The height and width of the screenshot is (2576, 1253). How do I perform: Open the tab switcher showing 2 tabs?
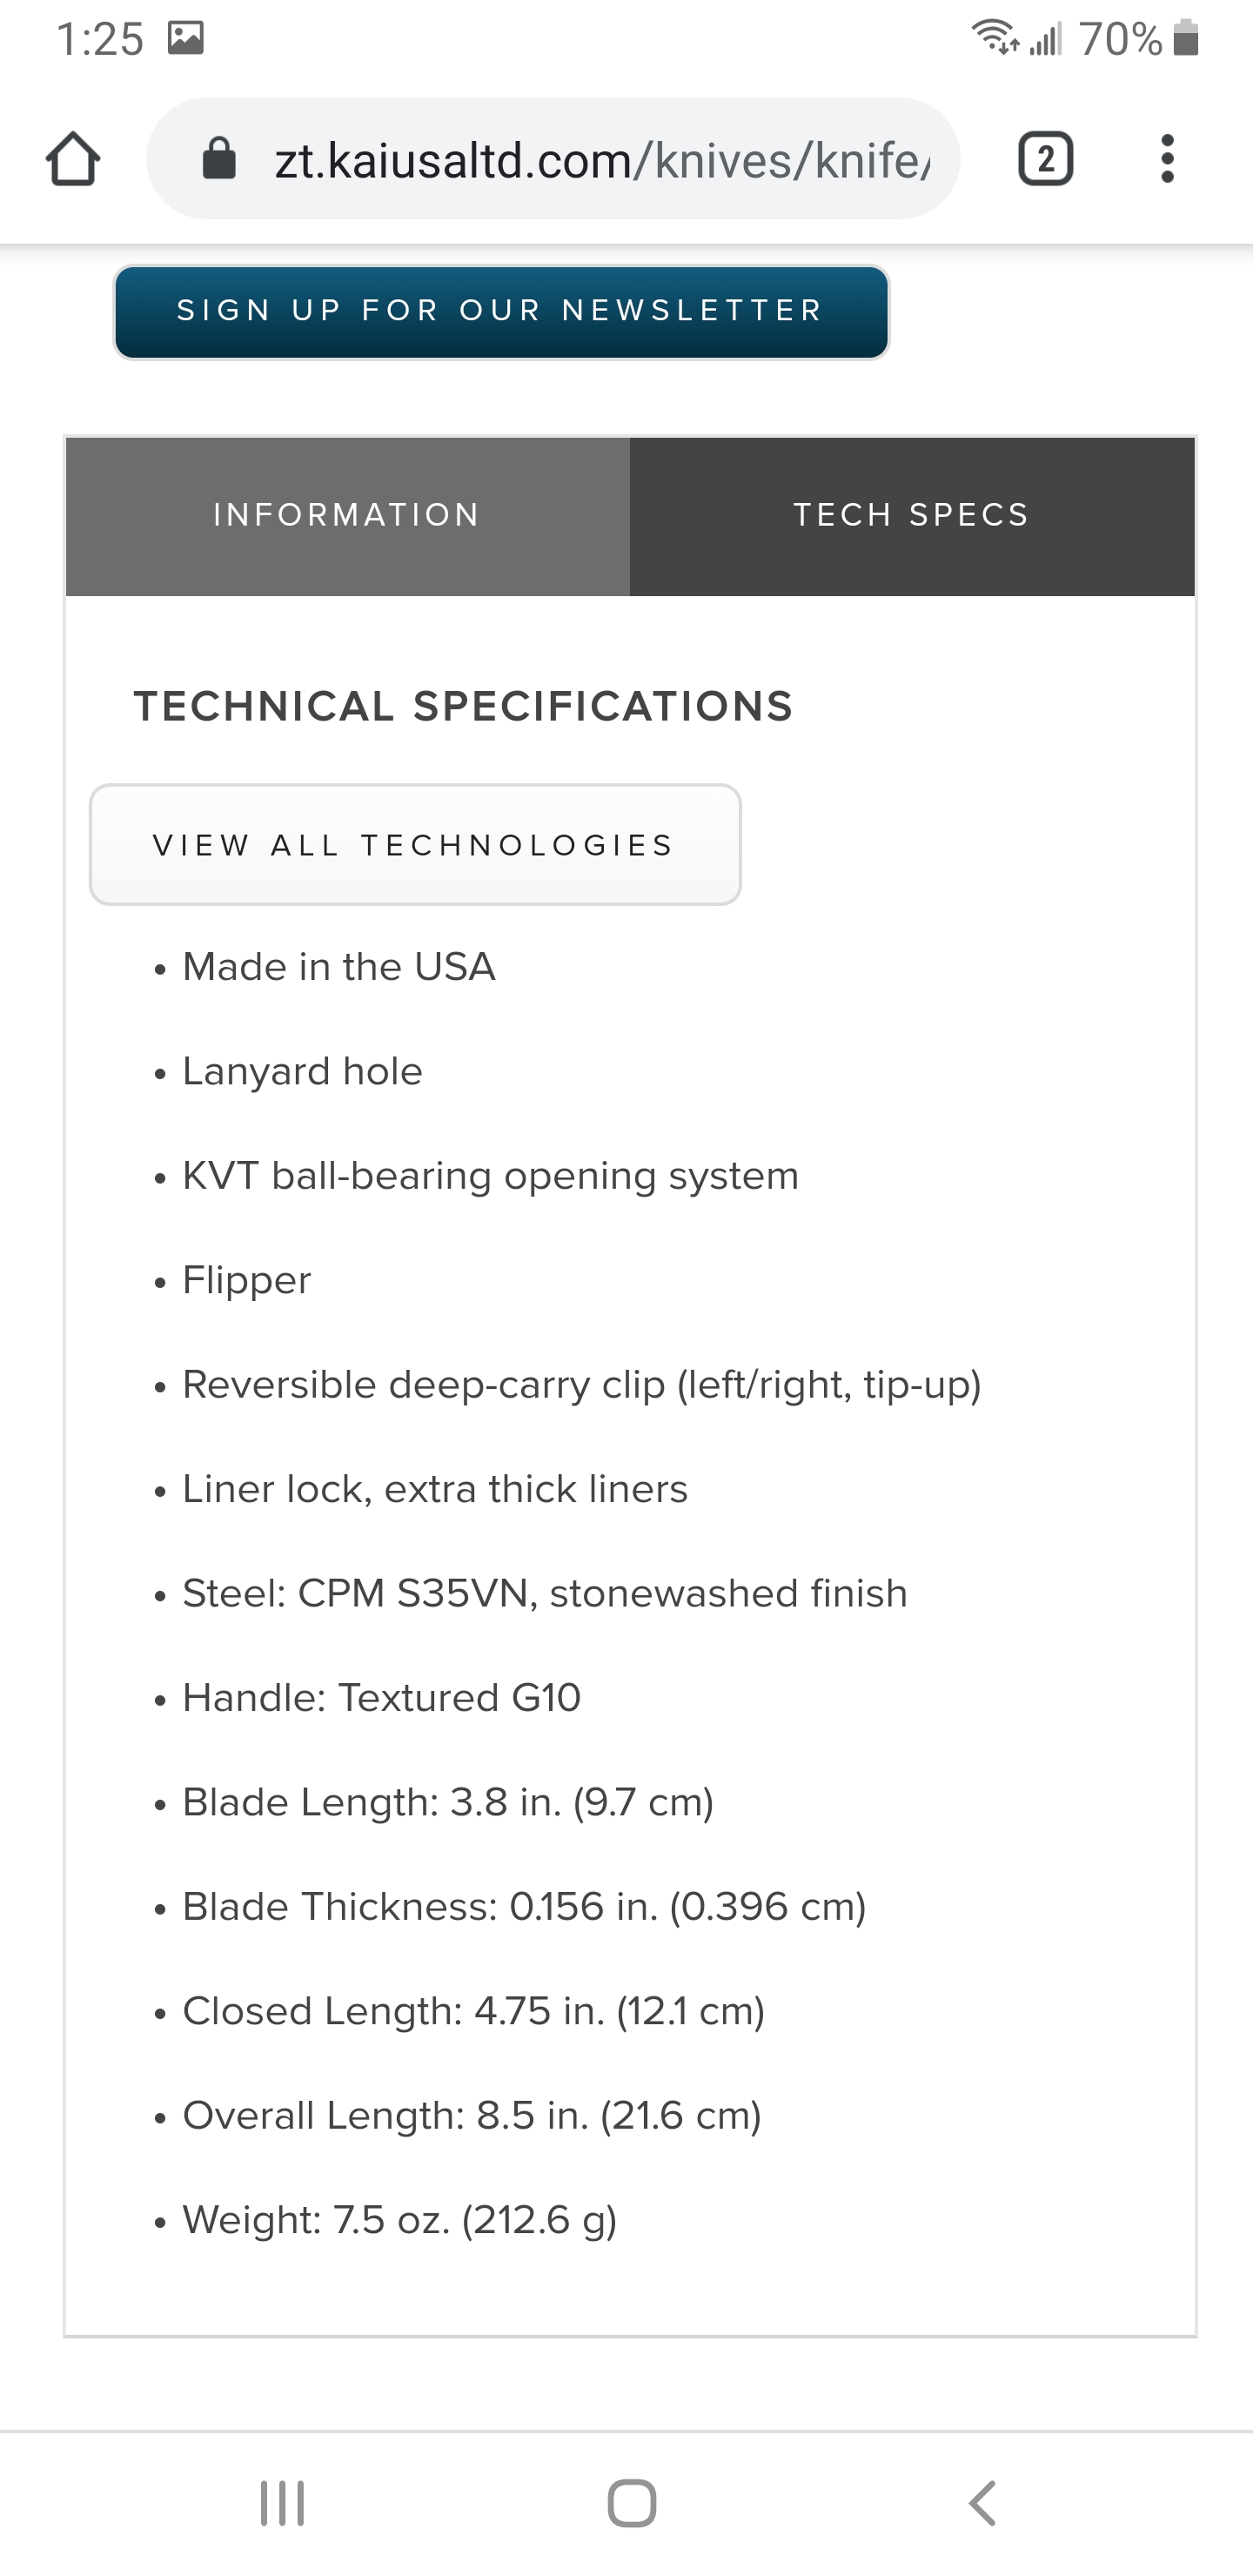(1045, 159)
